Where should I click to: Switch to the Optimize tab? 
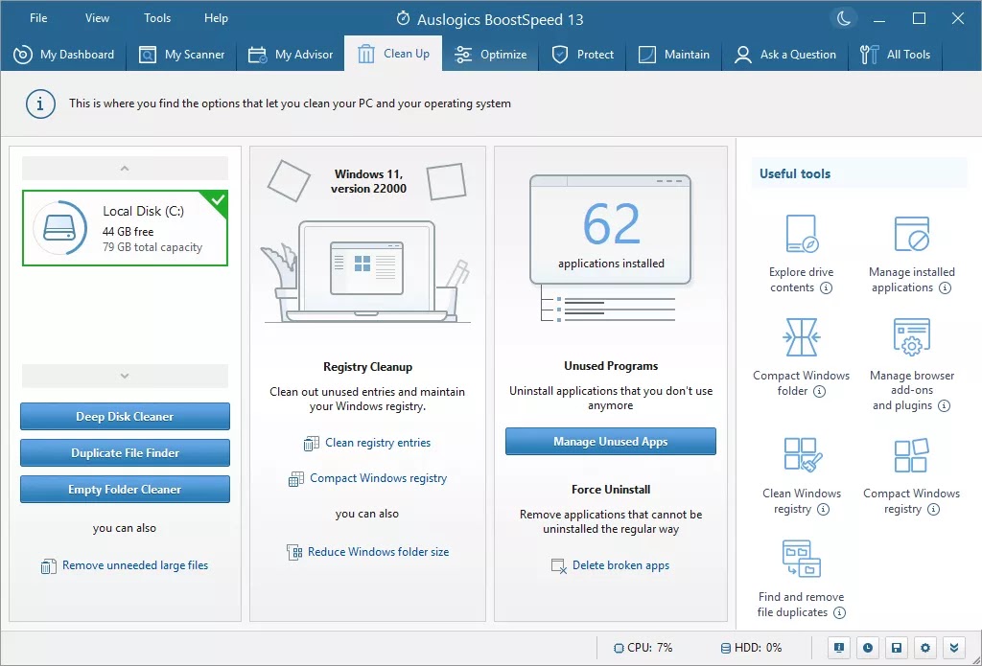pos(491,55)
